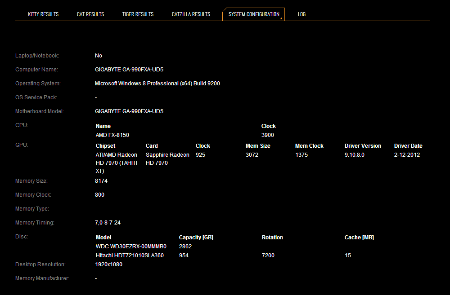Select the OS Service Pack label
The width and height of the screenshot is (450, 295).
36,98
